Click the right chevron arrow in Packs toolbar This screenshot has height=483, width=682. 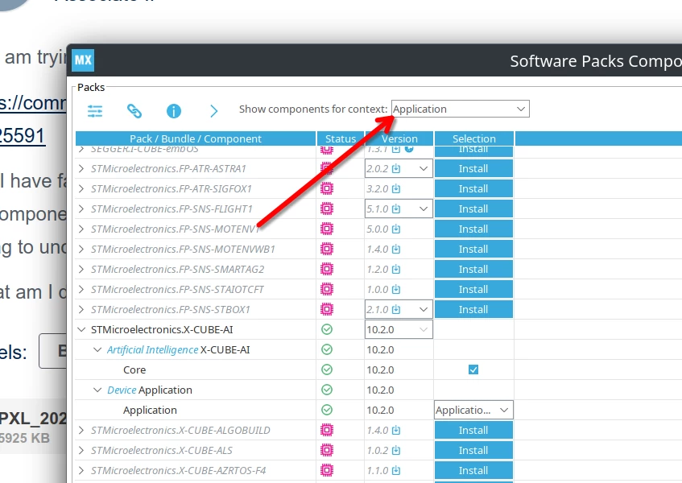point(213,111)
